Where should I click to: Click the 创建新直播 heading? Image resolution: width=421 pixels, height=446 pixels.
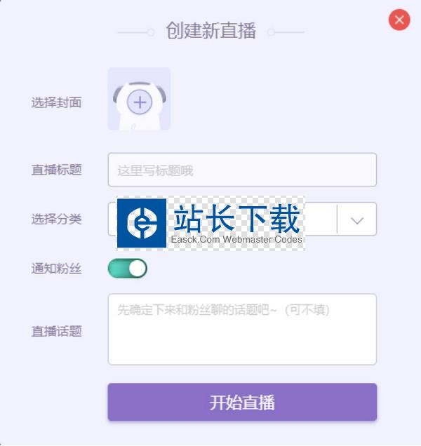[x=211, y=30]
